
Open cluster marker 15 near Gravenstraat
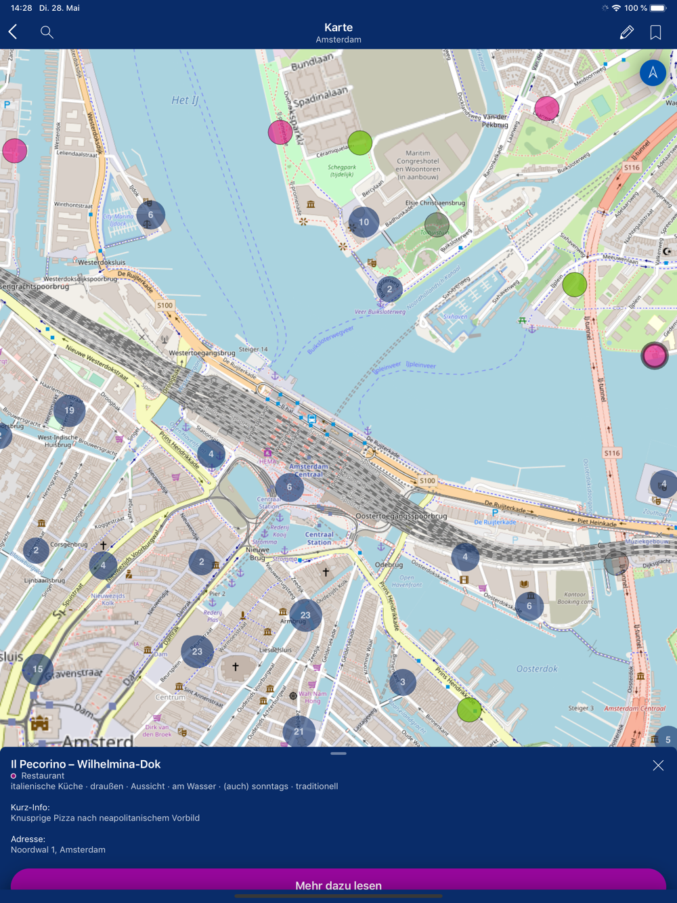click(x=38, y=669)
